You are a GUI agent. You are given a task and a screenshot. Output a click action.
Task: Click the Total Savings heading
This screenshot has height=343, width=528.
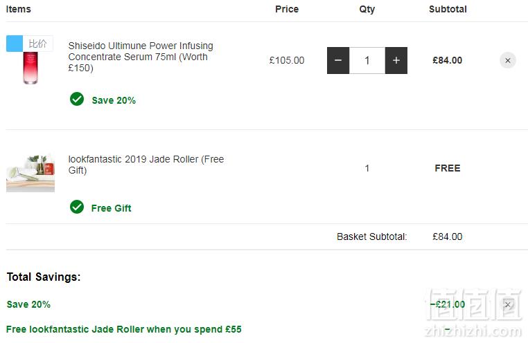point(44,277)
